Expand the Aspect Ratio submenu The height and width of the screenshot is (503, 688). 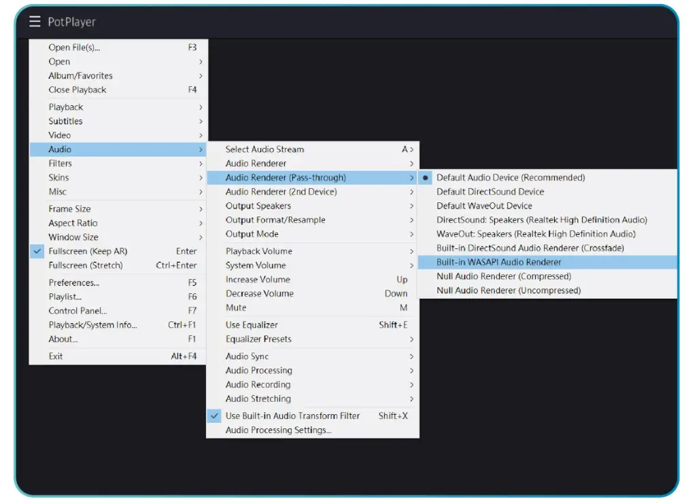point(72,223)
